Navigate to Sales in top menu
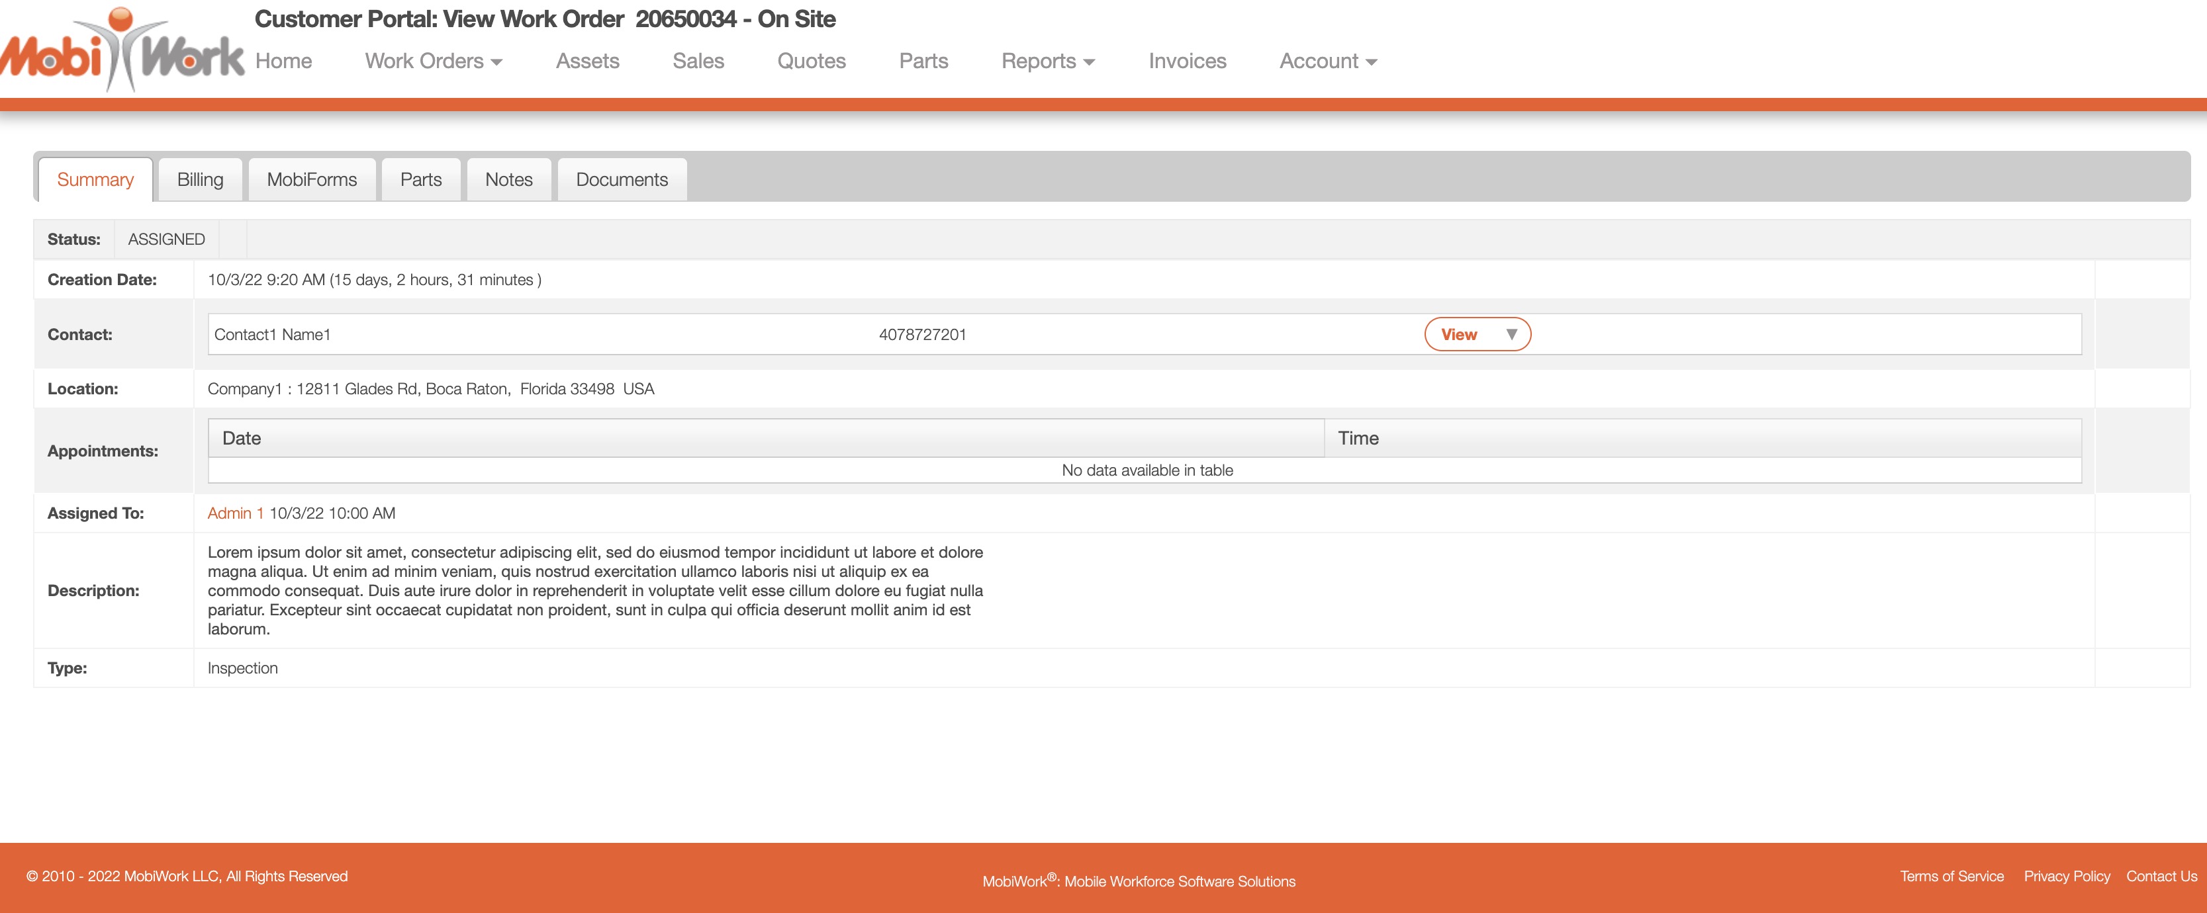Image resolution: width=2207 pixels, height=913 pixels. pyautogui.click(x=698, y=61)
